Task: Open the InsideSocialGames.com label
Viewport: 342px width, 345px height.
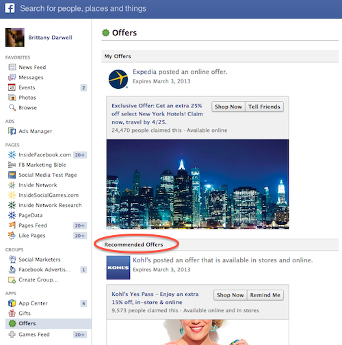Action: tap(49, 195)
